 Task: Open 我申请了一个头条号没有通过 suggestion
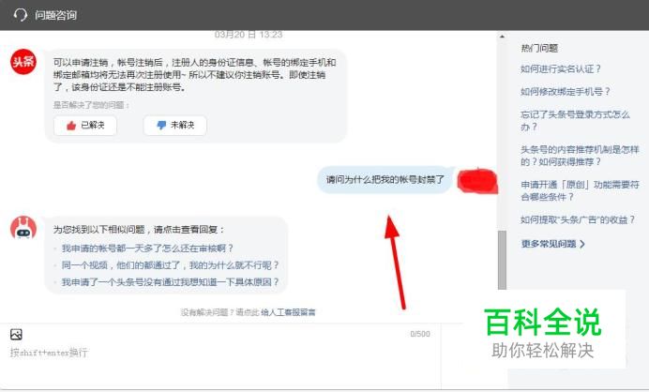(x=171, y=282)
